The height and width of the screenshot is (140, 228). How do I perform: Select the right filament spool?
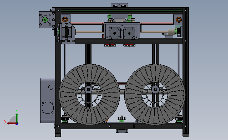(x=155, y=94)
